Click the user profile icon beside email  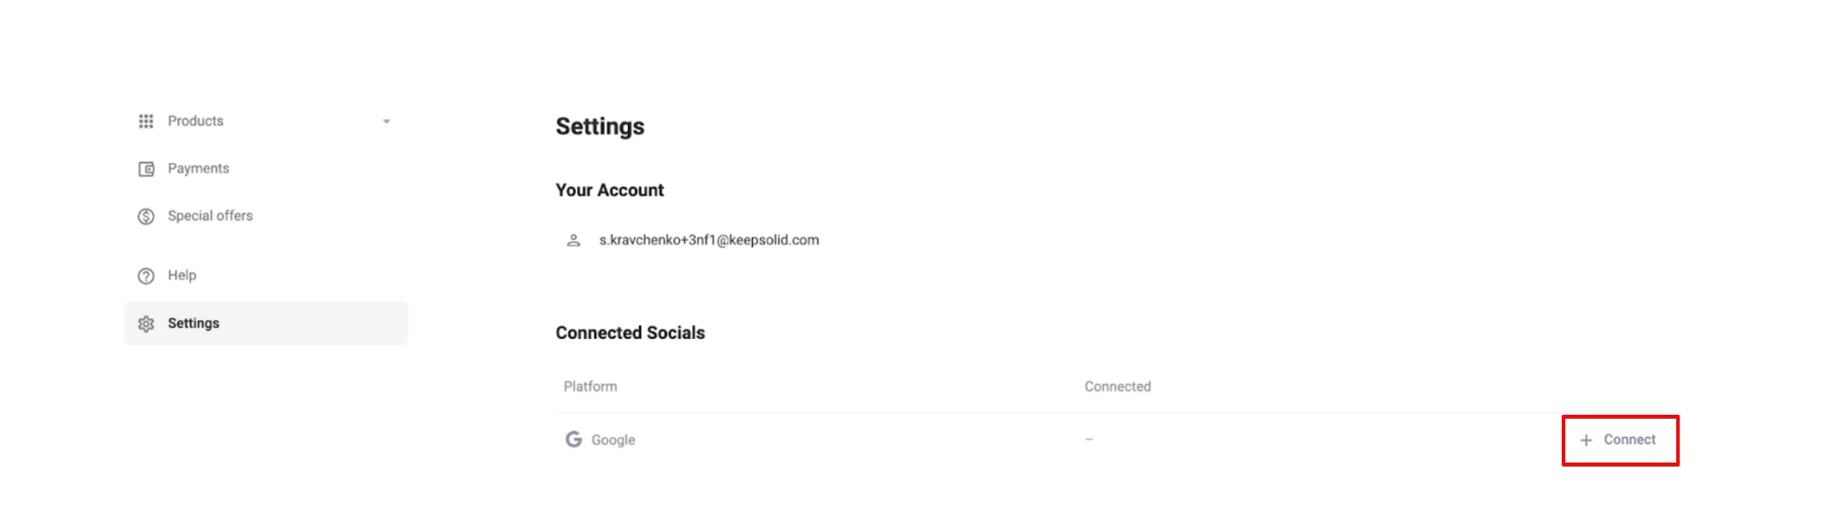pyautogui.click(x=573, y=241)
